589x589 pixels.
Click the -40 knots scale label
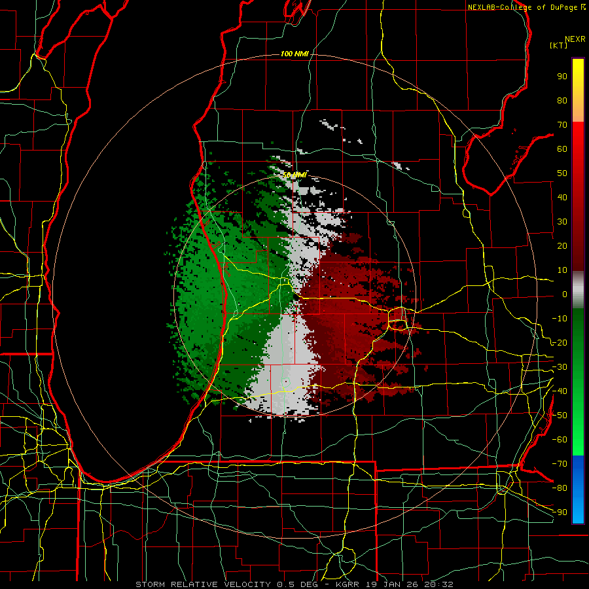coord(560,391)
